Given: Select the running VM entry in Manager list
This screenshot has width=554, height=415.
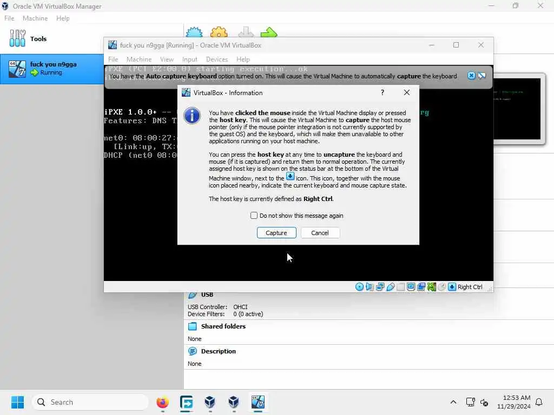Looking at the screenshot, I should tap(51, 69).
